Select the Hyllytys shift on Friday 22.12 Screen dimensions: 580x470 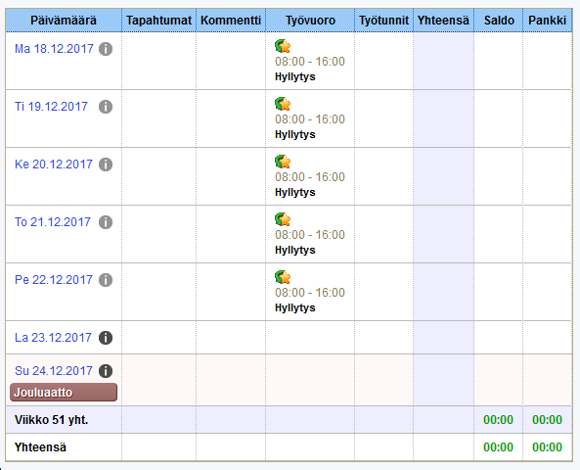coord(295,308)
